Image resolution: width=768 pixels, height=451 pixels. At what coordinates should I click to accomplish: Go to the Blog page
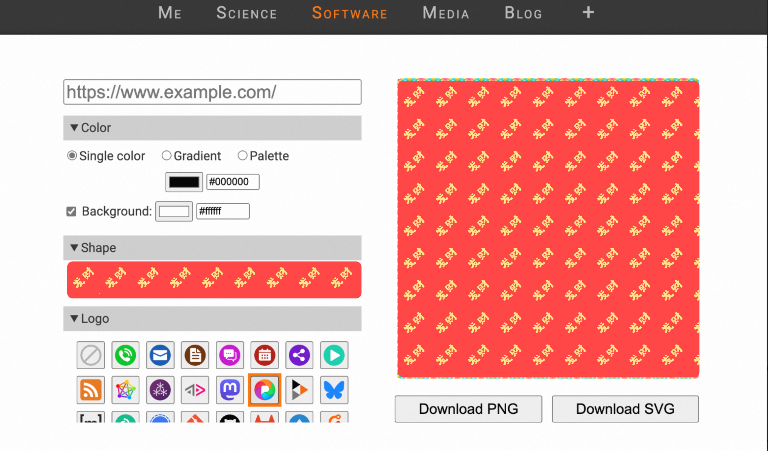click(523, 13)
